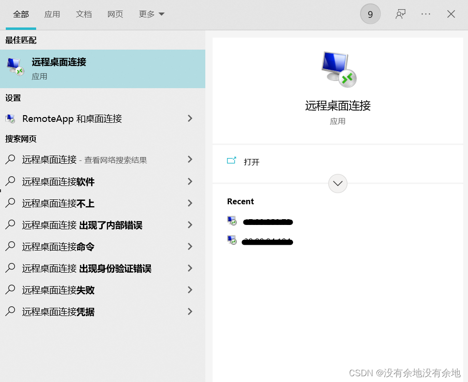Click the second Recent connection's RDP icon
Image resolution: width=468 pixels, height=382 pixels.
[x=232, y=240]
